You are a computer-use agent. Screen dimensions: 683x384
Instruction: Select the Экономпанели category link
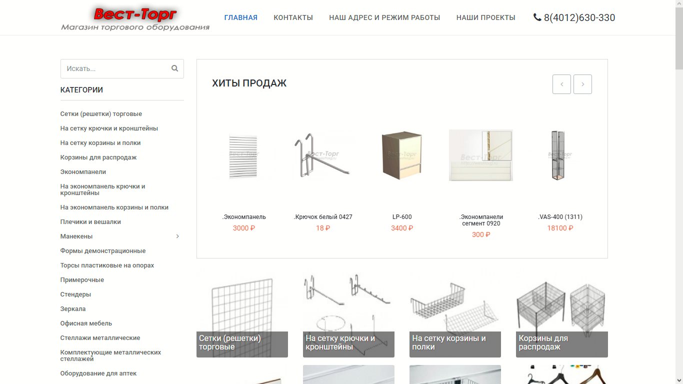[x=83, y=172]
